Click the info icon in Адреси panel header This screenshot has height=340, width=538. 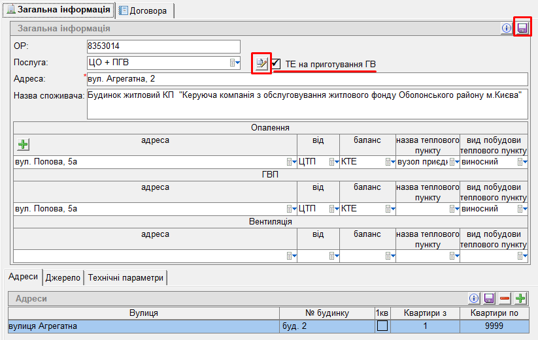(475, 298)
